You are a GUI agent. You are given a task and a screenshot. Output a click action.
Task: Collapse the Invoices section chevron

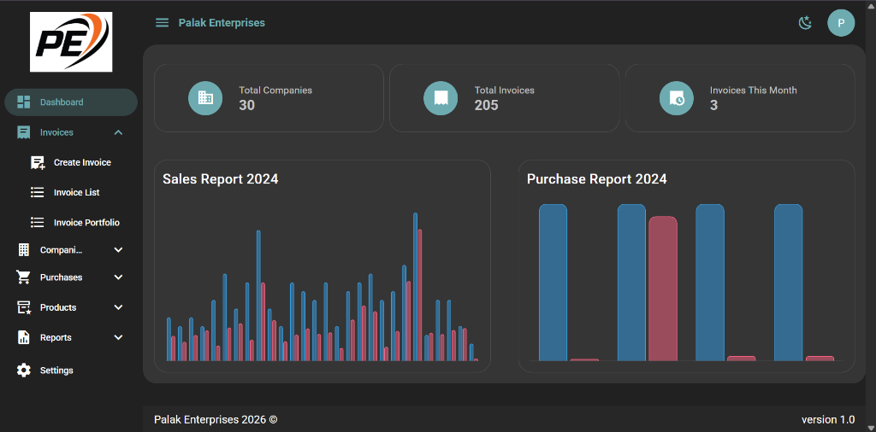(x=118, y=132)
